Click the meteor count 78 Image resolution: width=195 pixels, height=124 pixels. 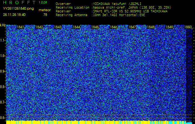(x=45, y=15)
